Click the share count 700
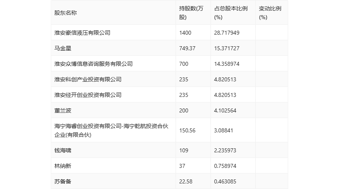 (183, 64)
